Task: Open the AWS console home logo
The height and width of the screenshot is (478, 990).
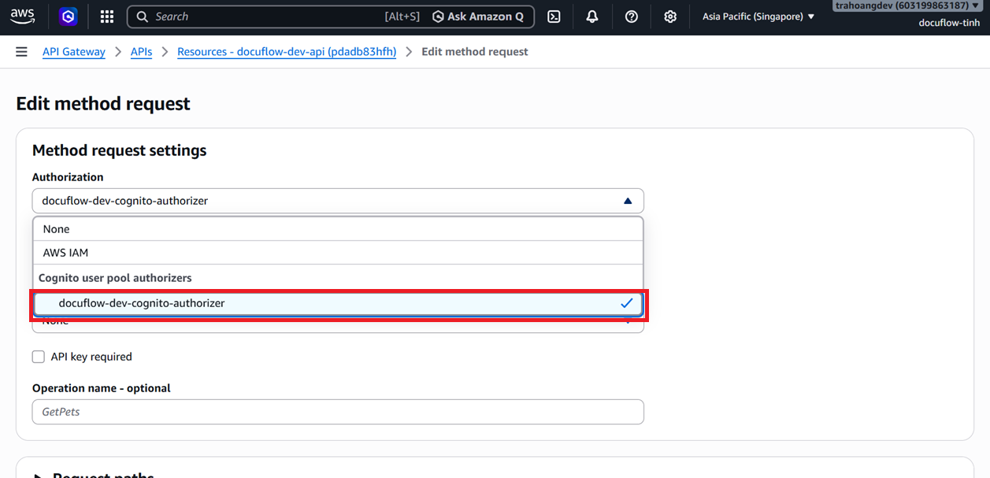Action: point(23,16)
